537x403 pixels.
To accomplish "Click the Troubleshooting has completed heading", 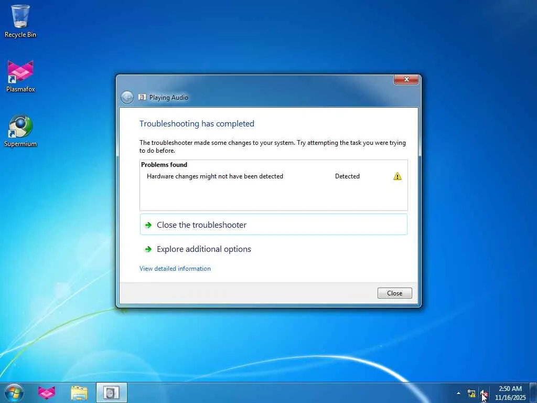I will (197, 124).
